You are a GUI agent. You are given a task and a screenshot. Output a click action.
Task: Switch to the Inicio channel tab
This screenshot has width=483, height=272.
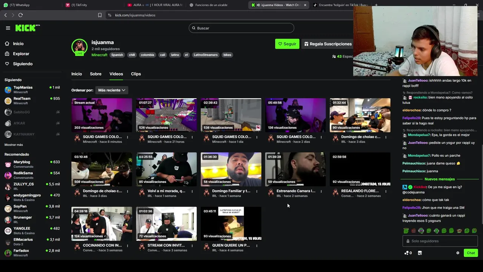pyautogui.click(x=77, y=74)
